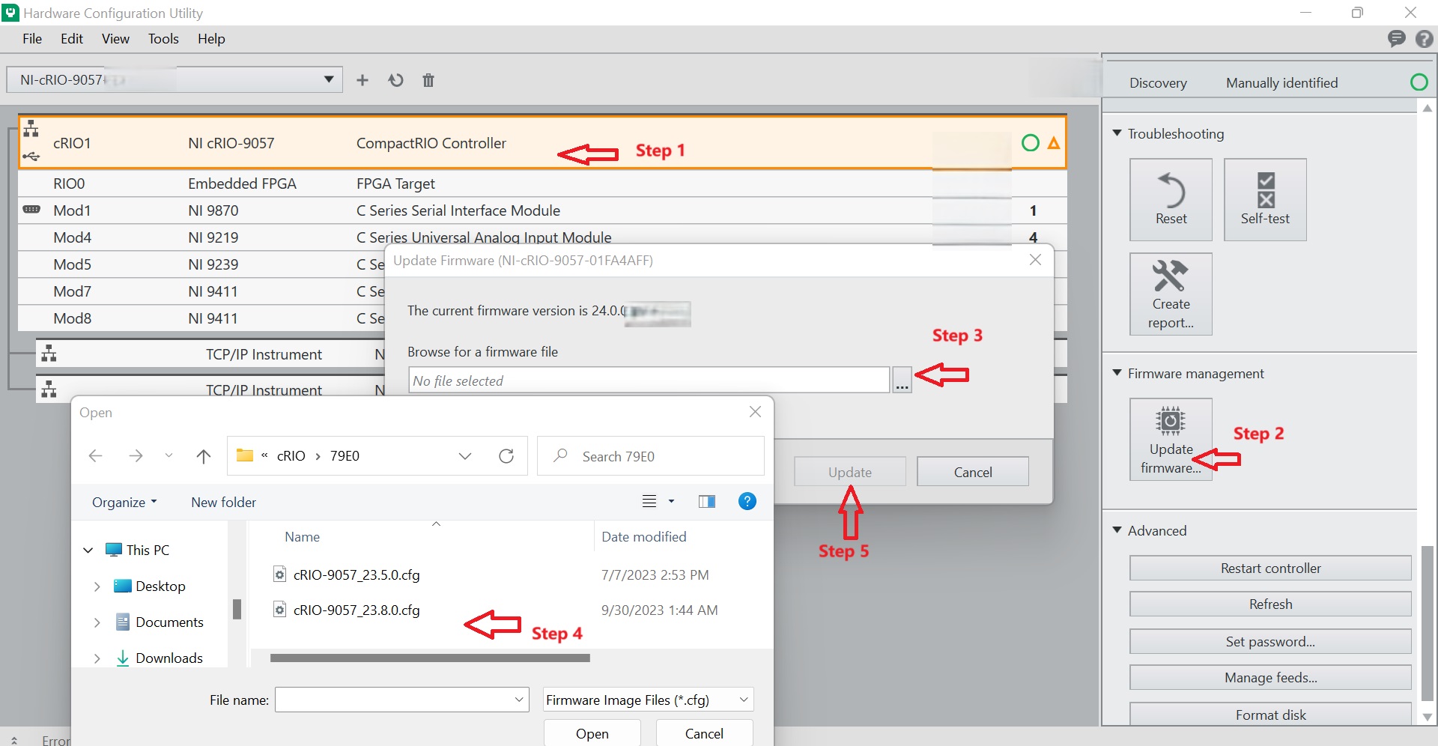Image resolution: width=1438 pixels, height=746 pixels.
Task: Switch to the Manually identified tab
Action: pyautogui.click(x=1281, y=82)
